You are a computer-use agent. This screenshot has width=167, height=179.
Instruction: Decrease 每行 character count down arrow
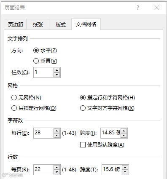57,135
